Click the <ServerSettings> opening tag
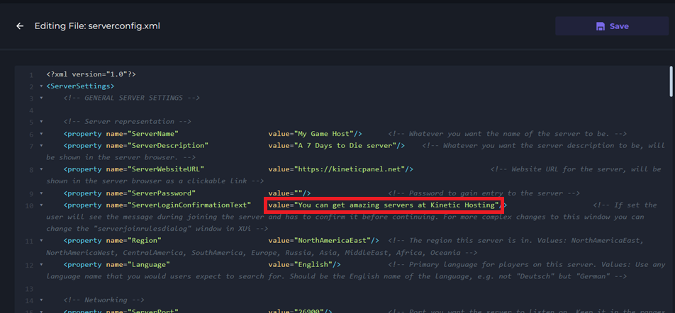 (80, 86)
